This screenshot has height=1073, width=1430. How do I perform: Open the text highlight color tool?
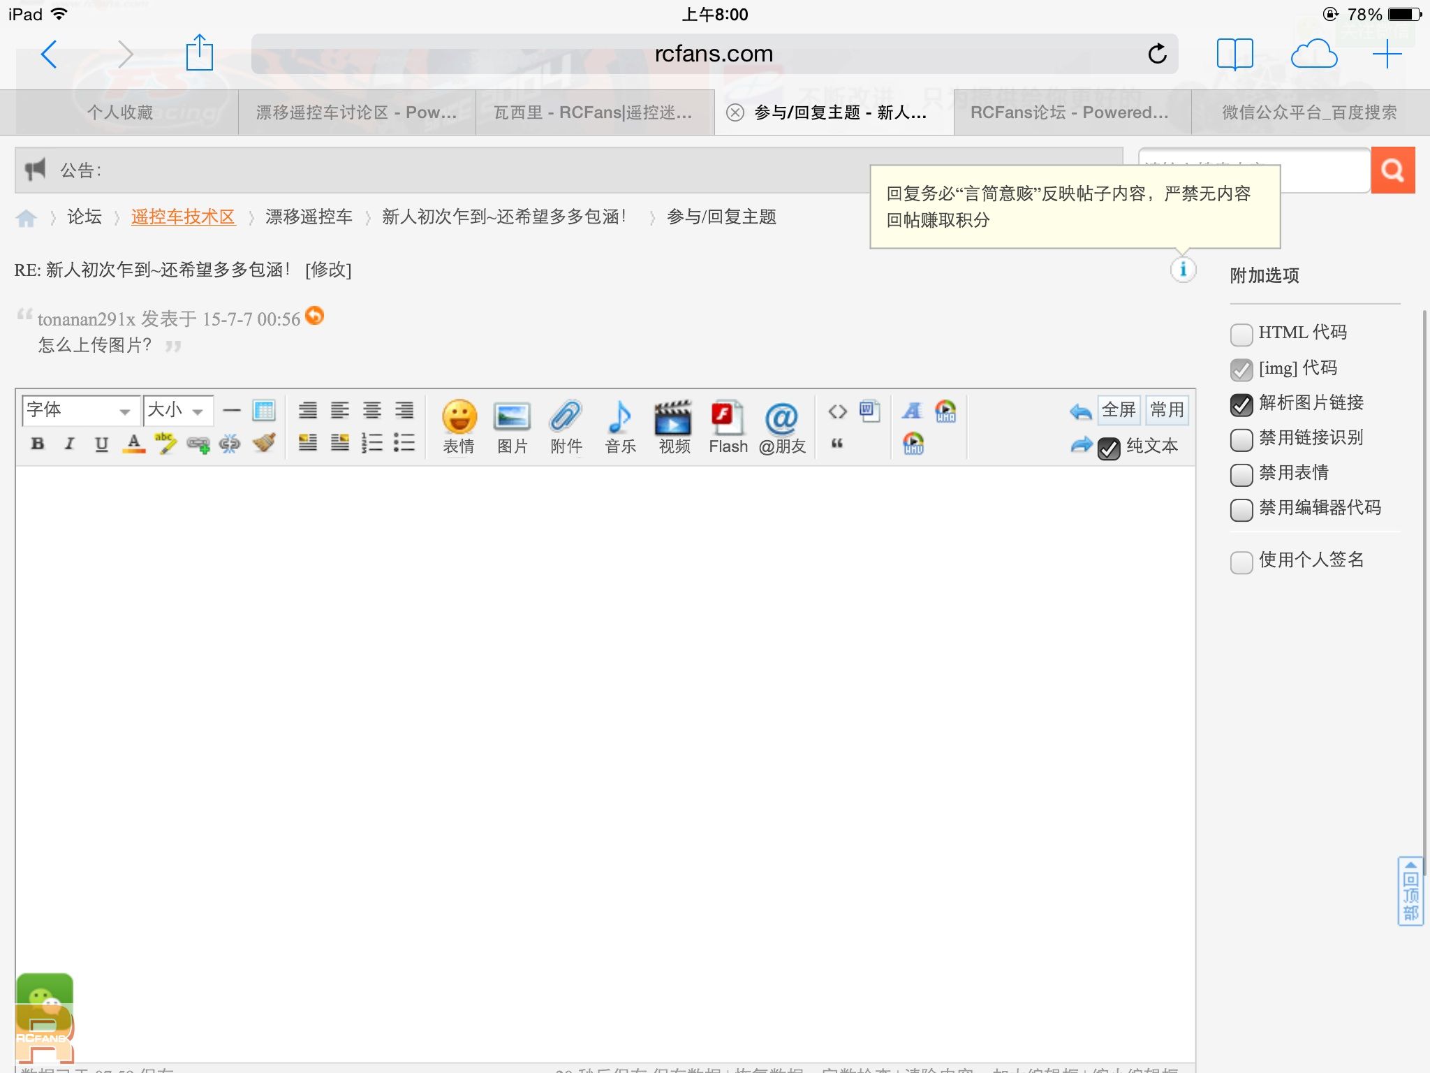tap(165, 444)
